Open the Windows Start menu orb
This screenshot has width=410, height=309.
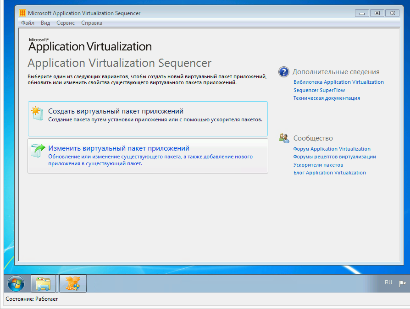[x=16, y=284]
